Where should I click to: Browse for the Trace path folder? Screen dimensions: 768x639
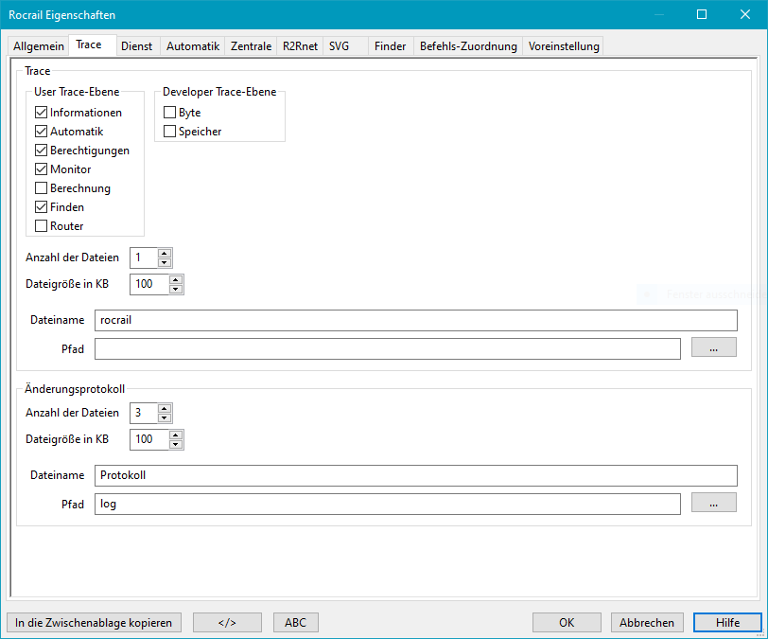click(713, 347)
